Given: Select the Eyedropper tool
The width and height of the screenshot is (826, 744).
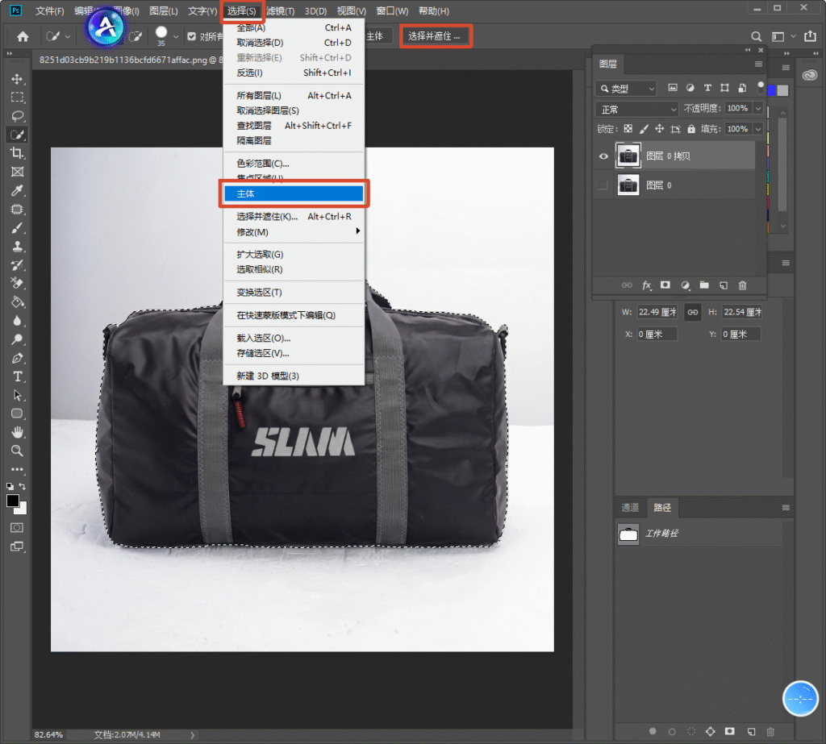Looking at the screenshot, I should (17, 190).
